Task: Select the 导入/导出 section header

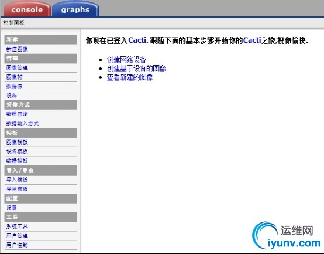Action: point(41,170)
